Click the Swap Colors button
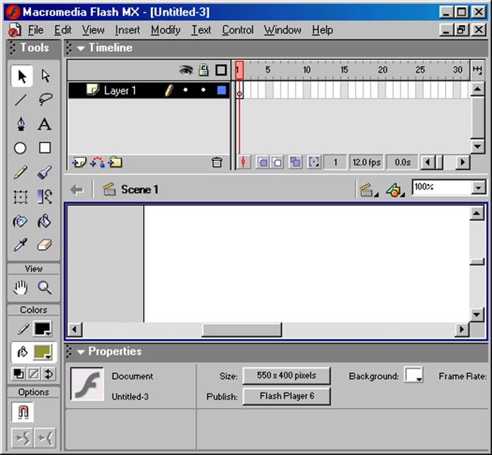The height and width of the screenshot is (455, 492). [48, 374]
